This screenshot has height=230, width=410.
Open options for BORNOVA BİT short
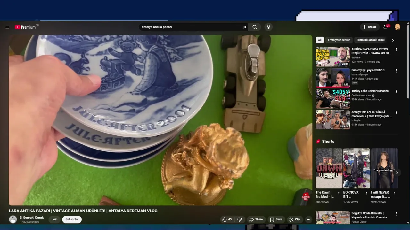click(x=366, y=194)
